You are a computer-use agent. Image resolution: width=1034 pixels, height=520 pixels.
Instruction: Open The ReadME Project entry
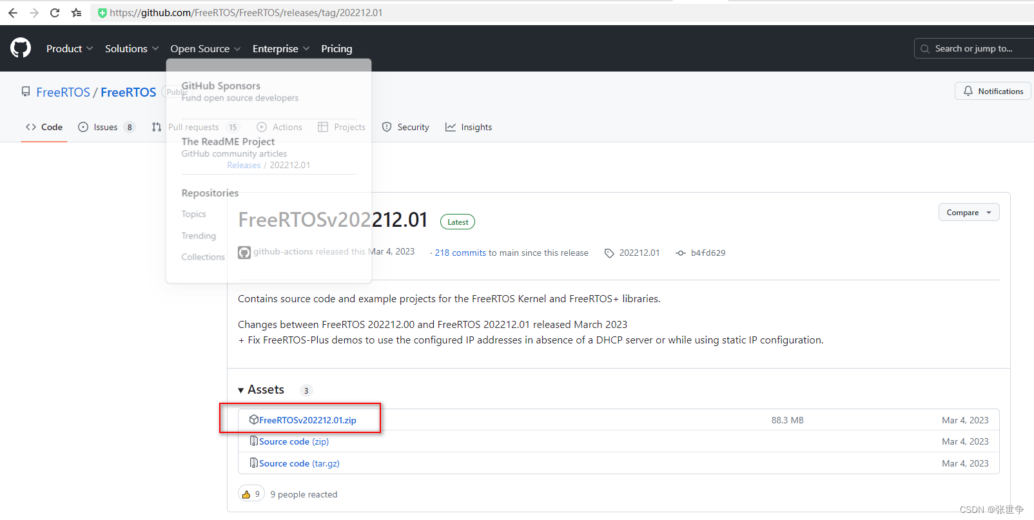(x=234, y=147)
